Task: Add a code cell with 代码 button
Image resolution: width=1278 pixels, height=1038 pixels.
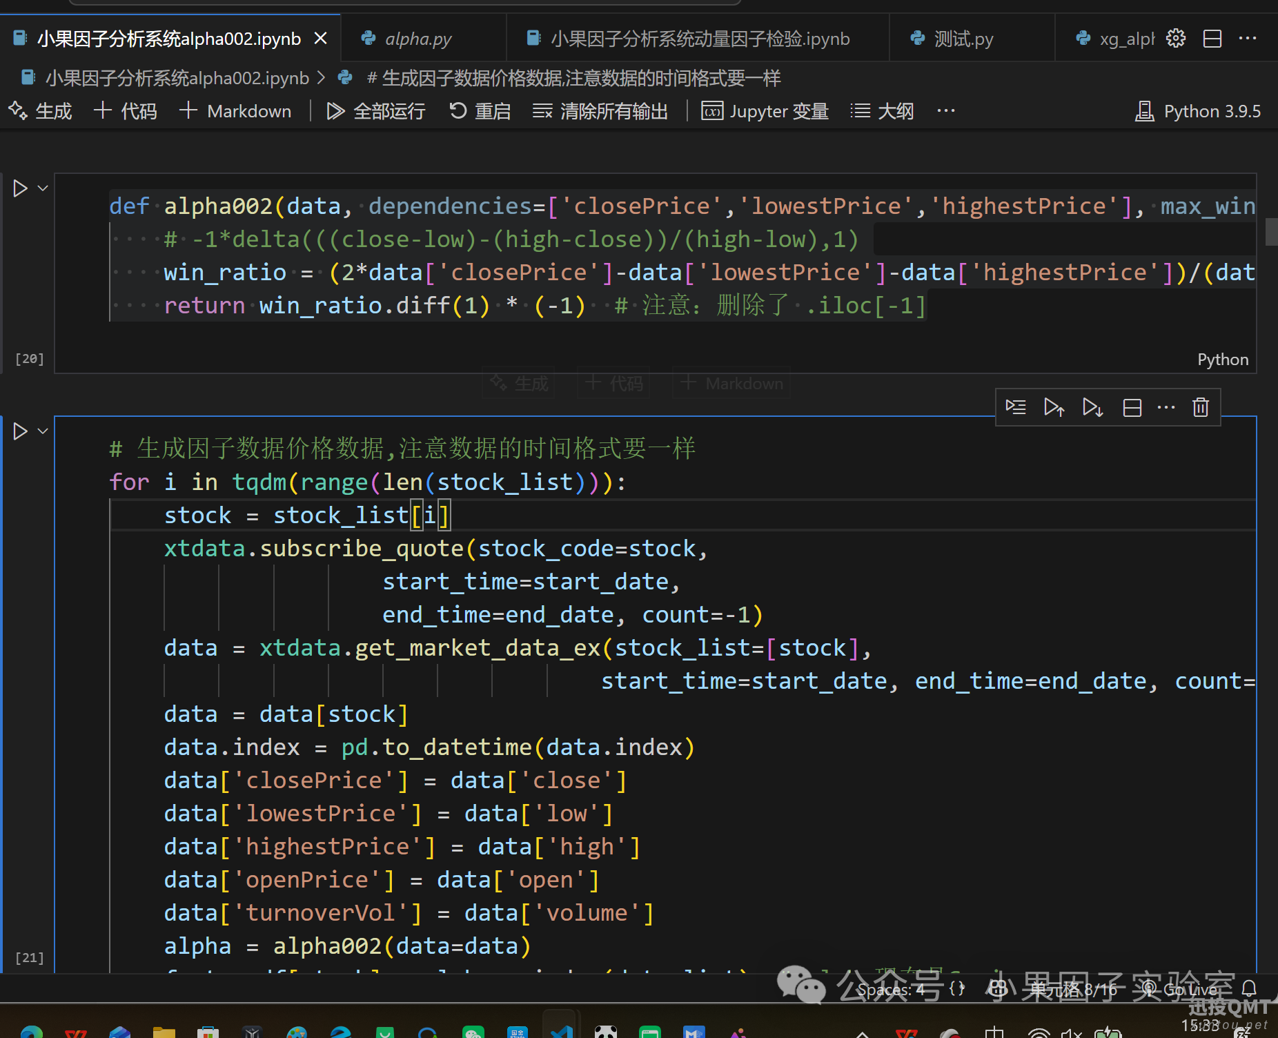Action: [126, 111]
